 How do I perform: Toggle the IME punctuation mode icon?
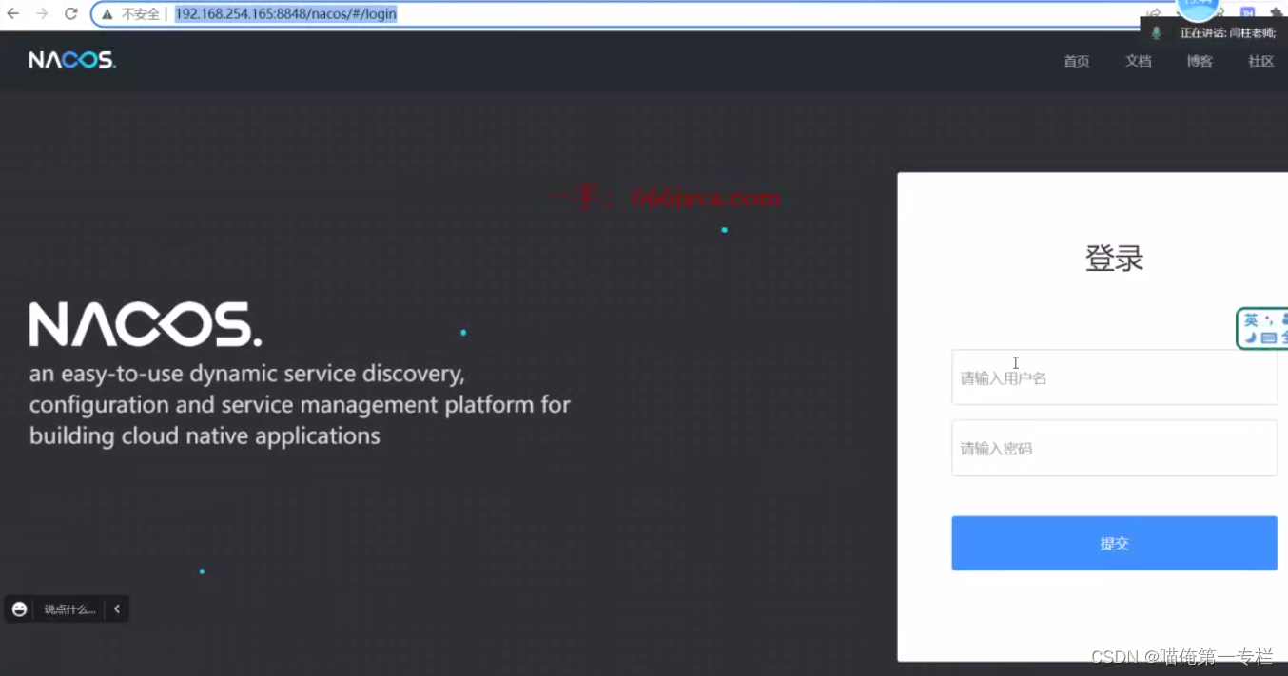(1268, 320)
